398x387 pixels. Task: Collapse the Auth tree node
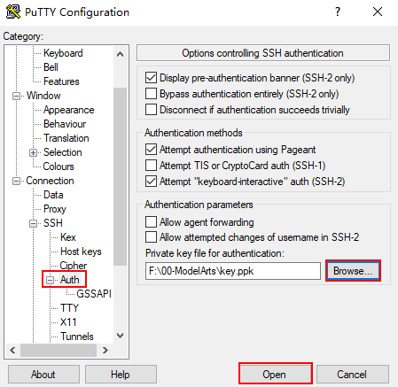click(x=51, y=280)
